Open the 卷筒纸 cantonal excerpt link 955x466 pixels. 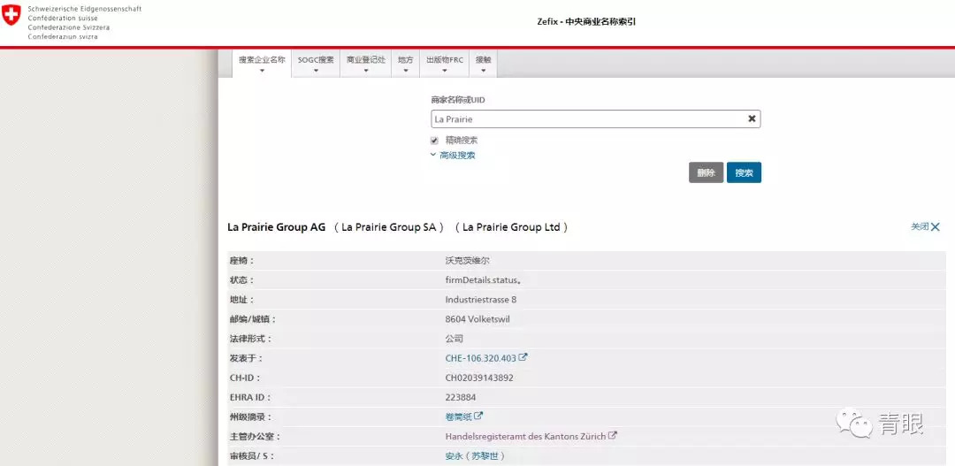(x=459, y=416)
